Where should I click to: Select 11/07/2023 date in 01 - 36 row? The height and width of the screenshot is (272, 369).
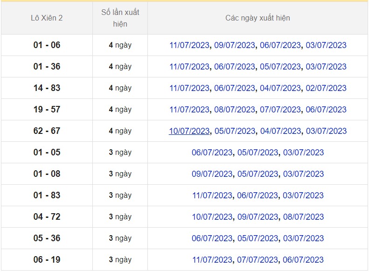189,67
